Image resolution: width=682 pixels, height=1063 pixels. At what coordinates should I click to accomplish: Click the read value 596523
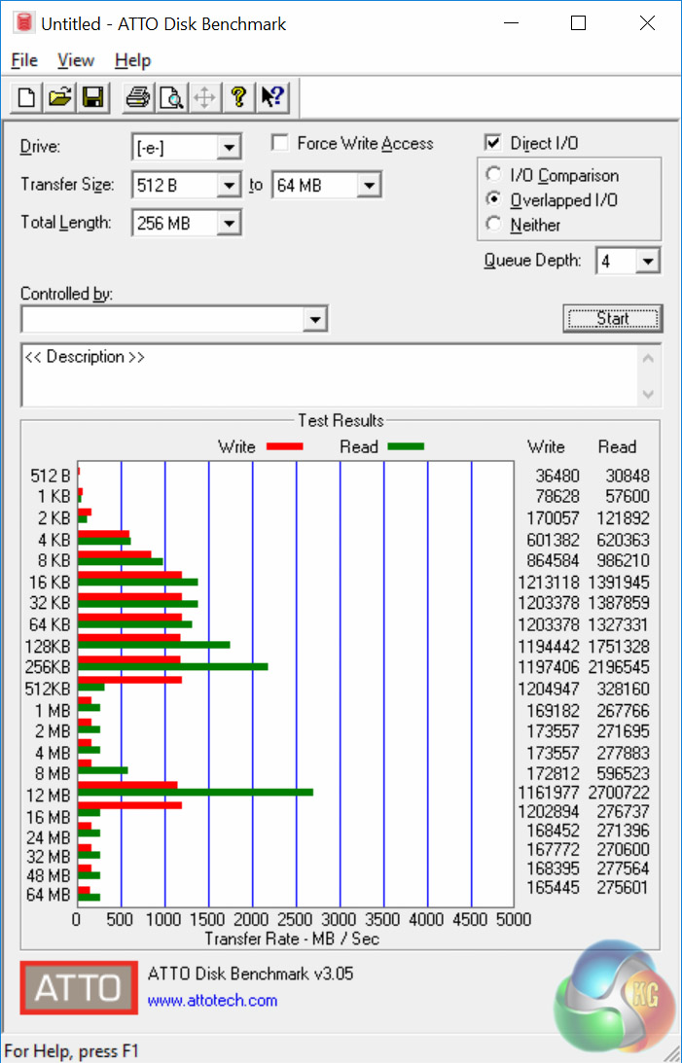[x=623, y=773]
